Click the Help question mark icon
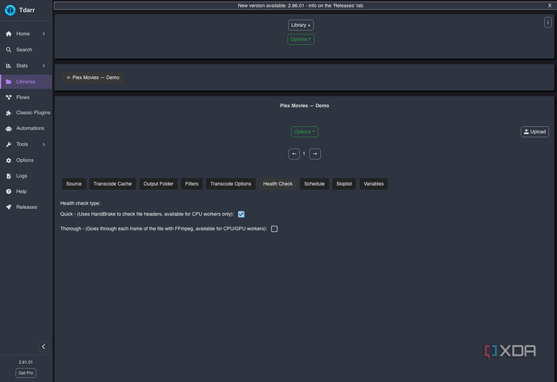 coord(9,191)
